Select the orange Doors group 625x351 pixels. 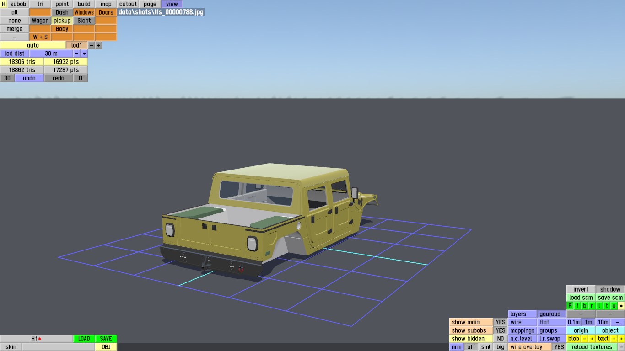(106, 12)
